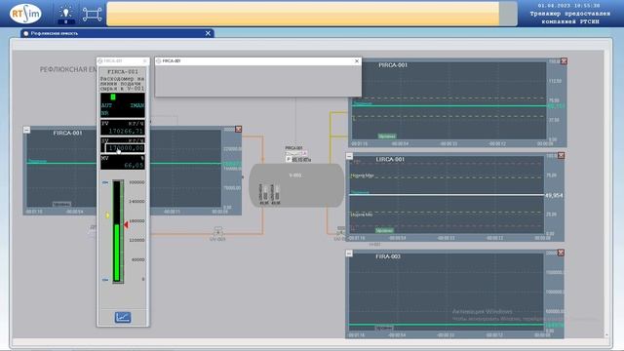Click the red triangle pointer beside bar graph
The width and height of the screenshot is (624, 351).
tap(126, 225)
